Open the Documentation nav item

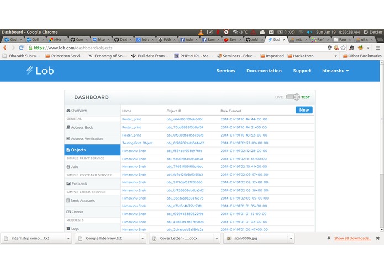point(264,71)
